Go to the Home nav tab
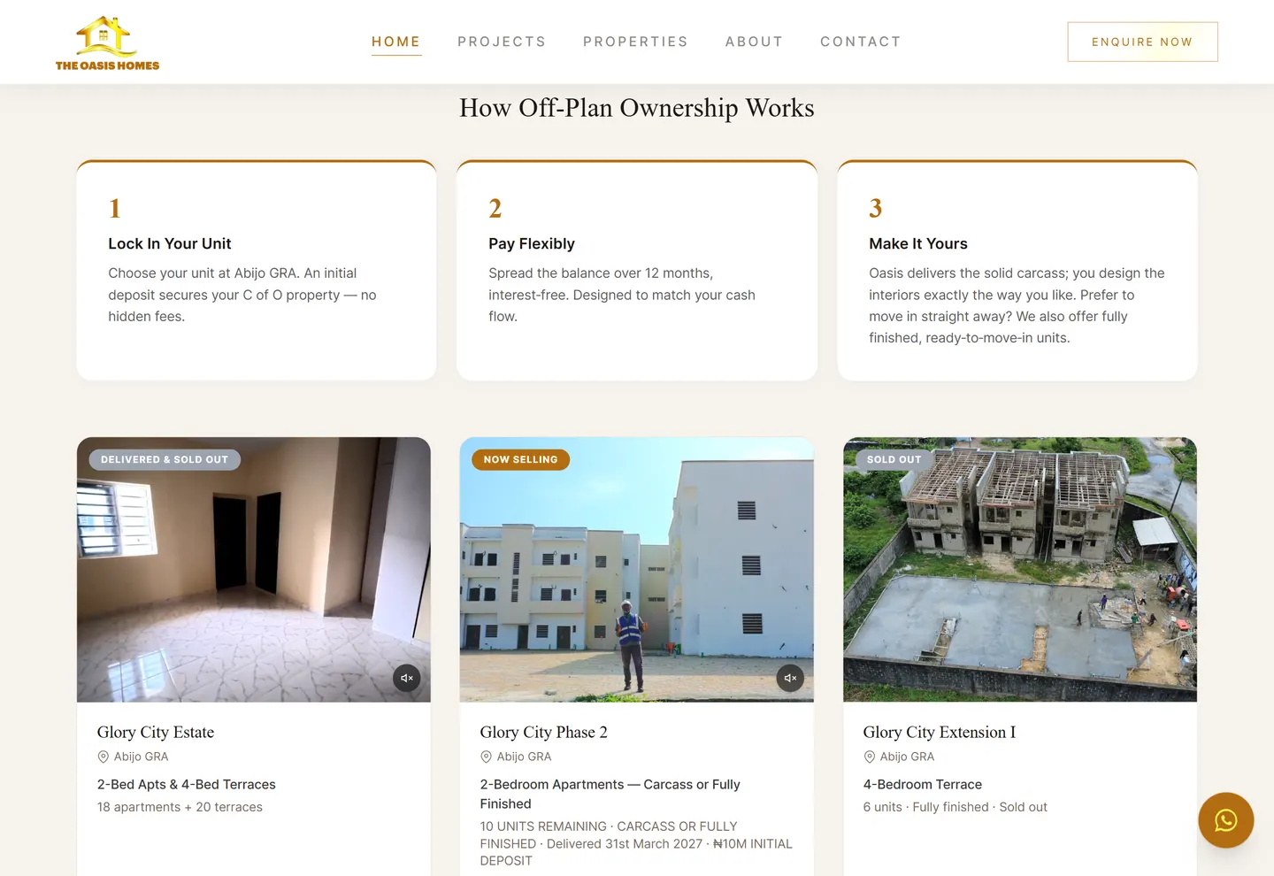The width and height of the screenshot is (1274, 876). click(x=395, y=42)
